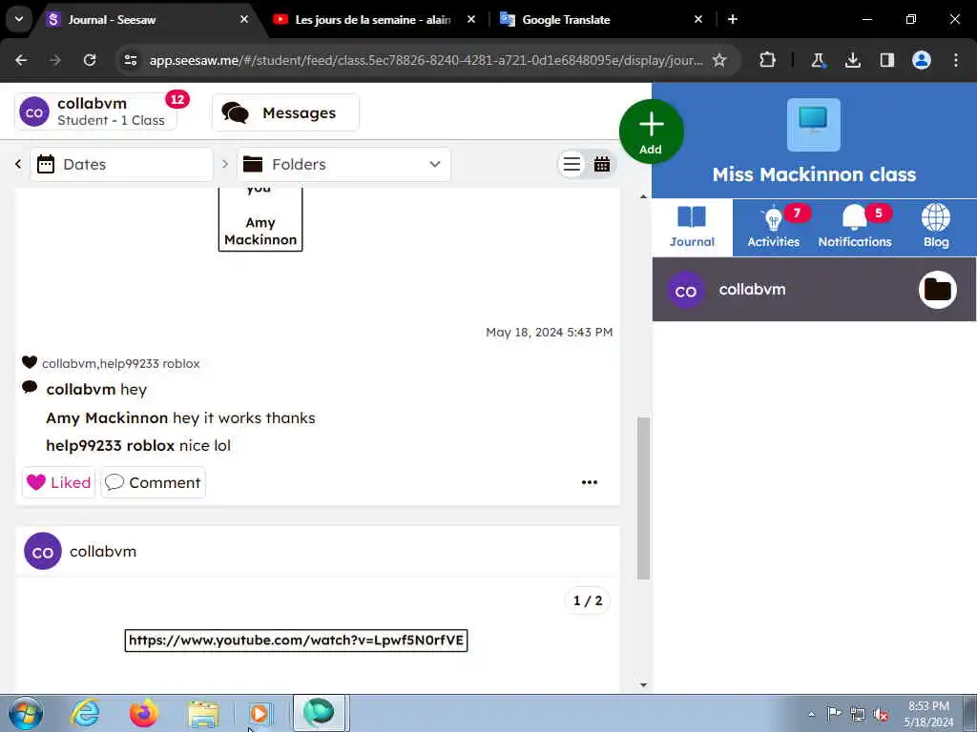Click the address bar URL
The height and width of the screenshot is (732, 977).
click(x=426, y=60)
